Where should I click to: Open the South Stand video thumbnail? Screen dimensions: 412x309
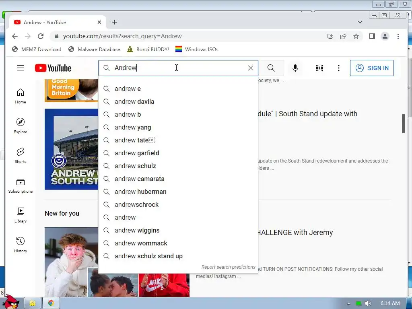pos(72,149)
